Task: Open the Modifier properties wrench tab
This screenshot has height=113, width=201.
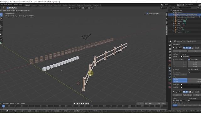Action: coord(170,68)
